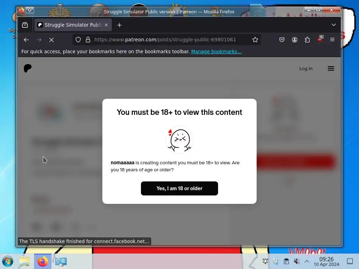Image resolution: width=359 pixels, height=269 pixels.
Task: Close the Struggle Simulator tab
Action: coord(106,25)
